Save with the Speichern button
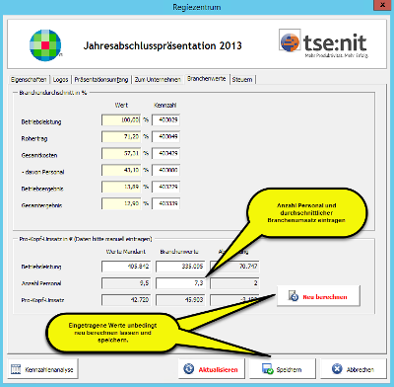Screen dimensions: 394x387 (283, 369)
